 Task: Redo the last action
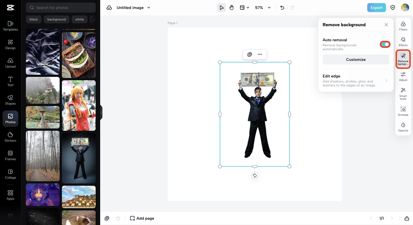pos(292,8)
